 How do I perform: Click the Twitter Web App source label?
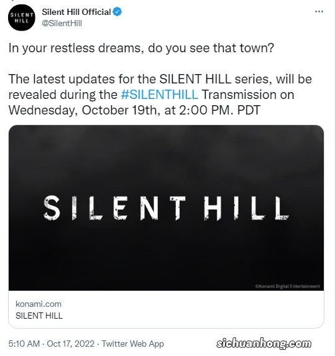coord(132,344)
